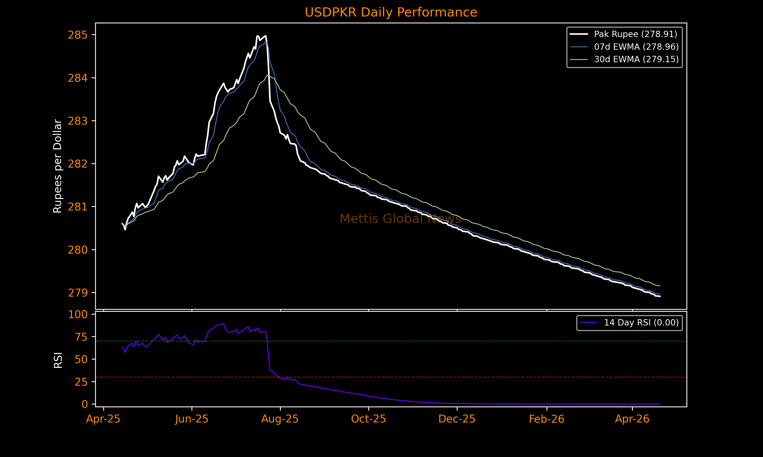The width and height of the screenshot is (763, 457).
Task: Click the Feb-26 x-axis label
Action: pyautogui.click(x=546, y=419)
